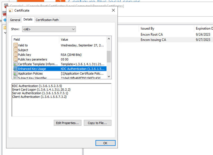Confirm the dialog with OK

coord(105,143)
